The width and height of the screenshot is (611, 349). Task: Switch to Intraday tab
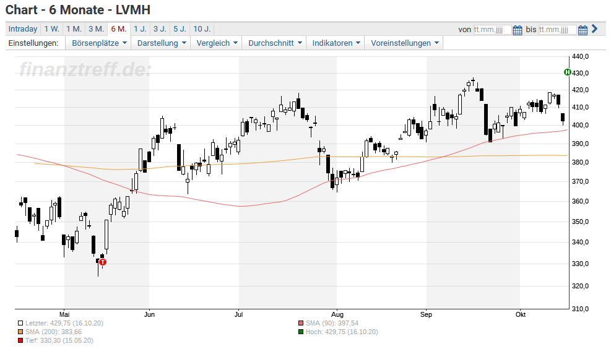[23, 29]
